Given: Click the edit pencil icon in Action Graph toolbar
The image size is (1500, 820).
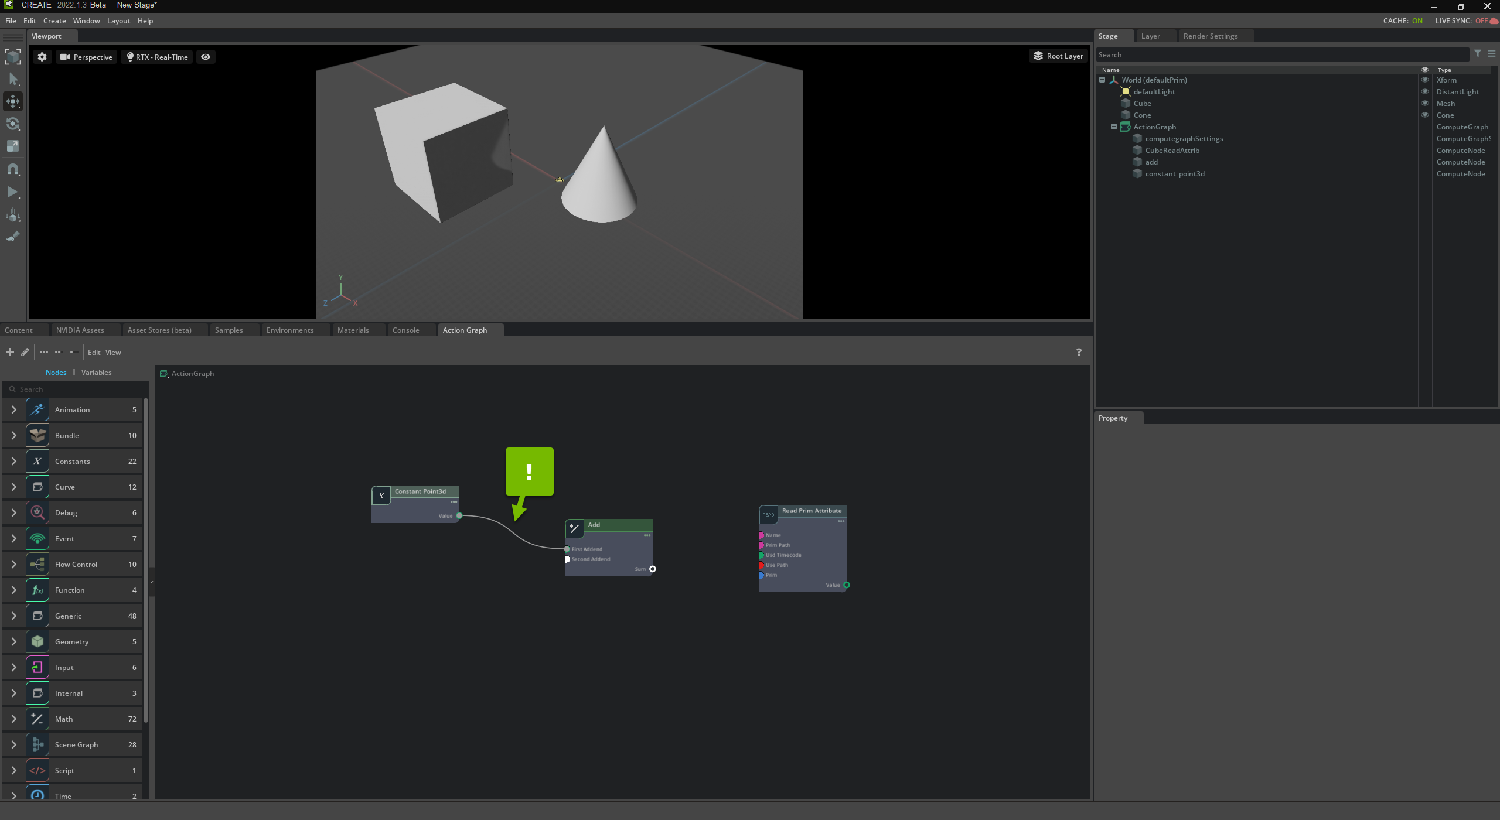Looking at the screenshot, I should pyautogui.click(x=25, y=352).
